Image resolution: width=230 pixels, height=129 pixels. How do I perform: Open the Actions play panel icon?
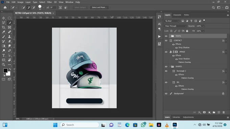coord(159,36)
